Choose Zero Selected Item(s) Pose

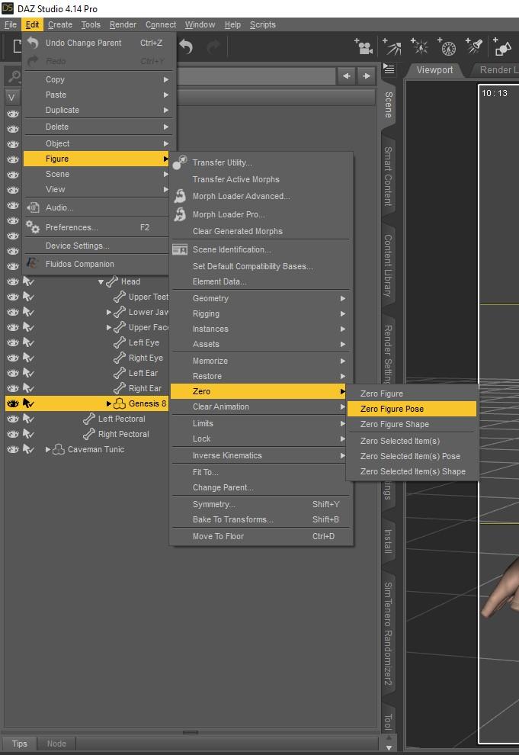[412, 456]
